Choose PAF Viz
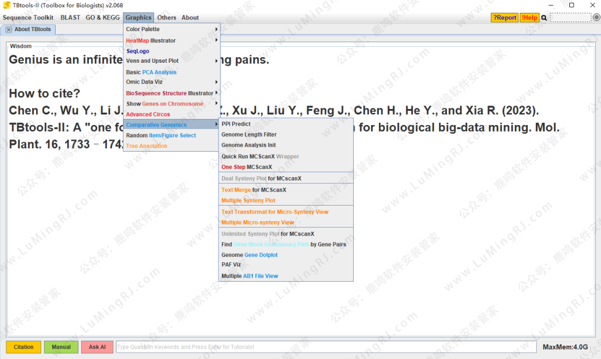Screen dimensions: 601x359 coord(286,265)
